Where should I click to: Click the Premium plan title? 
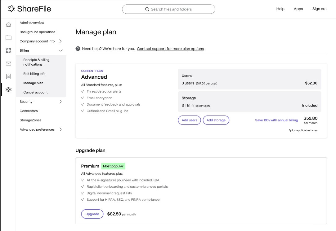coord(90,166)
